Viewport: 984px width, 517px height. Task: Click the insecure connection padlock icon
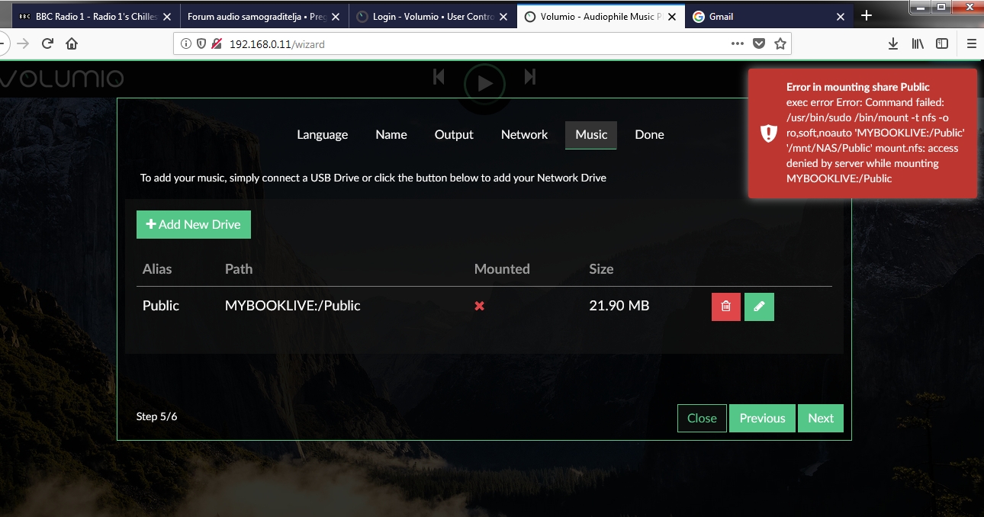pyautogui.click(x=216, y=44)
